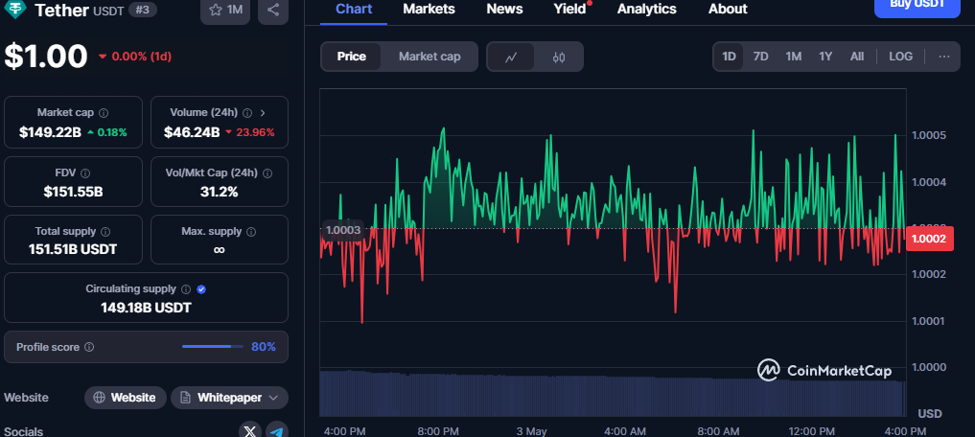Image resolution: width=975 pixels, height=437 pixels.
Task: Click the Profile score progress bar
Action: click(213, 347)
